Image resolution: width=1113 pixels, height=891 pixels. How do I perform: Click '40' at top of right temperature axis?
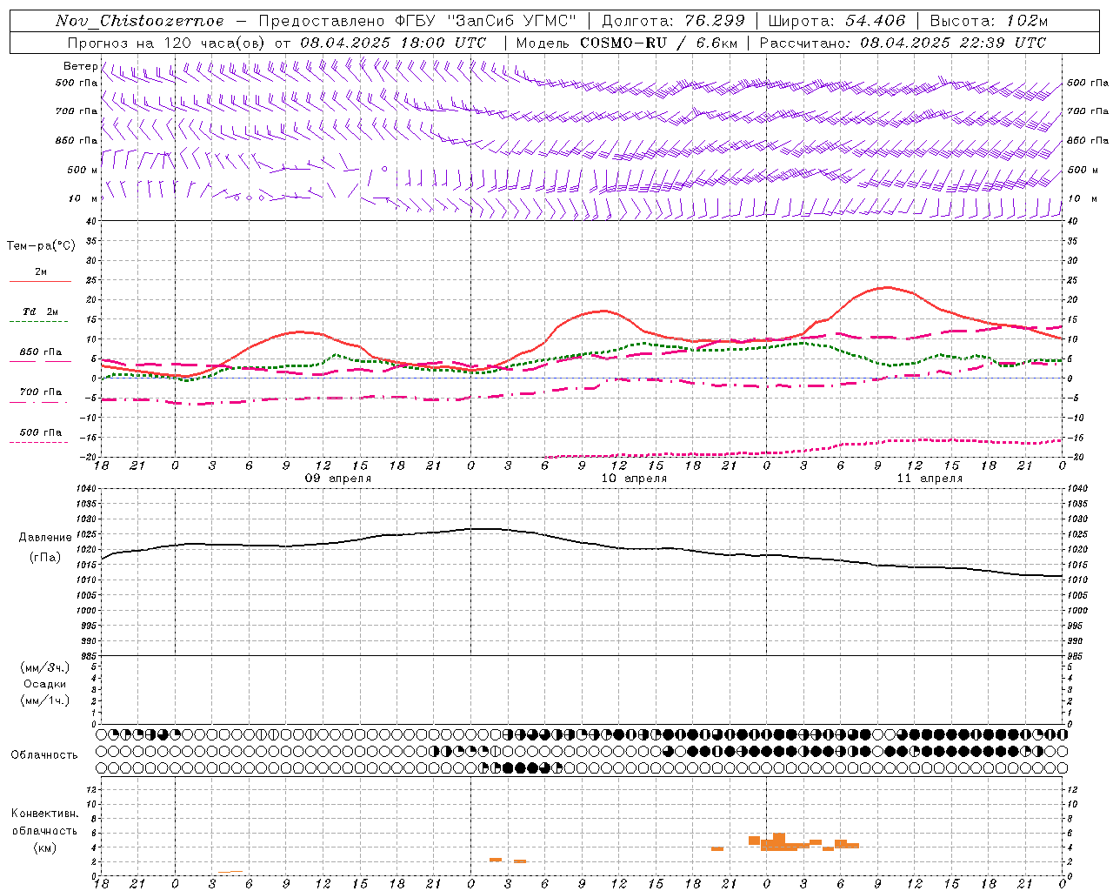[x=1072, y=221]
